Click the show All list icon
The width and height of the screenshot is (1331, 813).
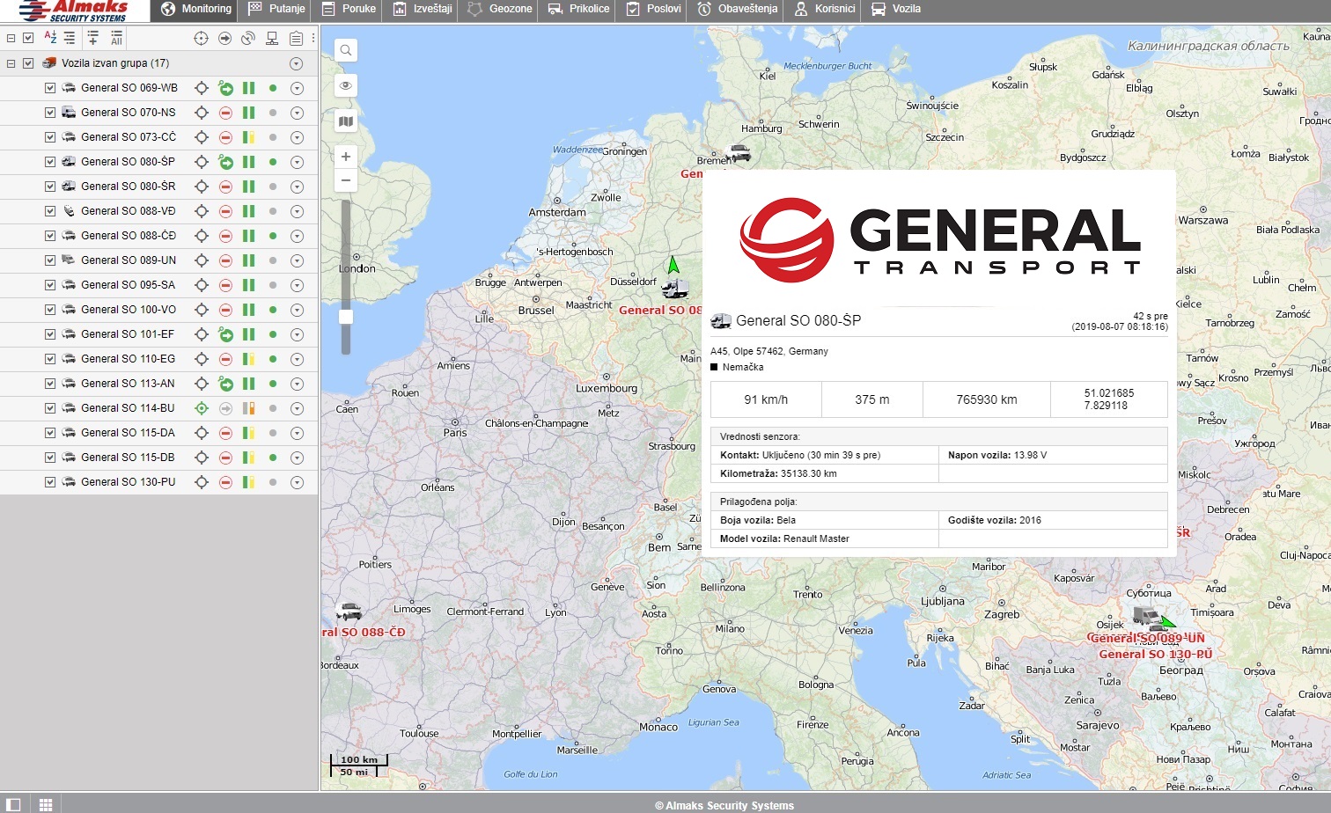pos(116,38)
